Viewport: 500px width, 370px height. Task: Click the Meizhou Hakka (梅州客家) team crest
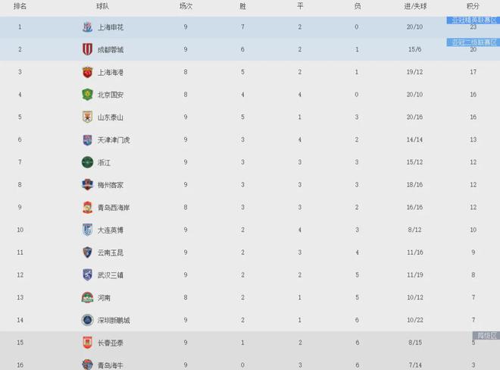coord(87,184)
